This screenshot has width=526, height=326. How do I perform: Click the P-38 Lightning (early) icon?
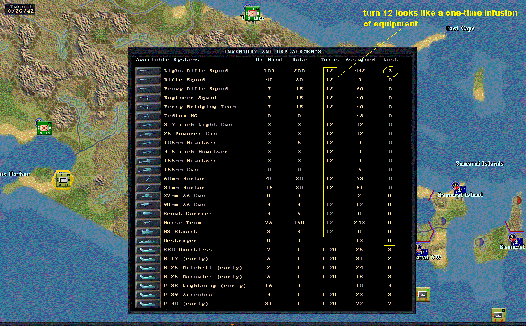[x=148, y=286]
